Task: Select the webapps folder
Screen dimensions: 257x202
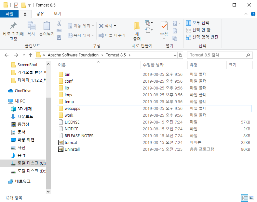Action: (x=154, y=109)
